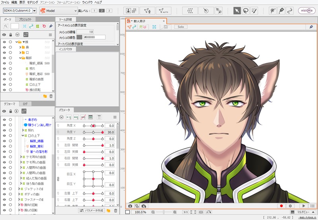
Task: Open the SDK4.0/Cubism4.0 dropdown
Action: (35, 11)
